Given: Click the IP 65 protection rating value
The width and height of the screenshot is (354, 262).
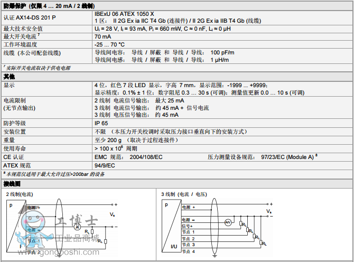Looking at the screenshot, I should 102,123.
